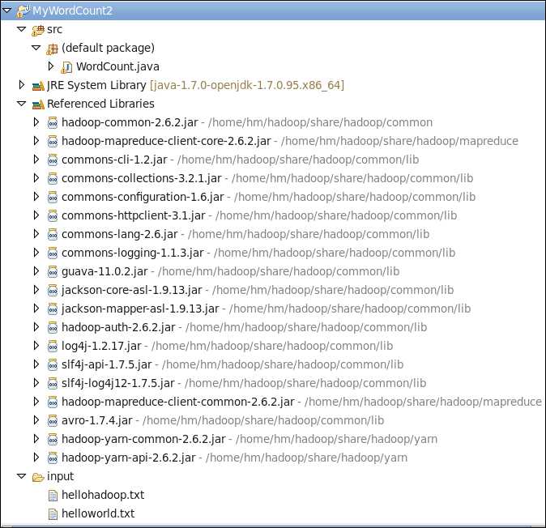Viewport: 546px width, 528px height.
Task: Click the helloworld.txt file icon
Action: 53,514
